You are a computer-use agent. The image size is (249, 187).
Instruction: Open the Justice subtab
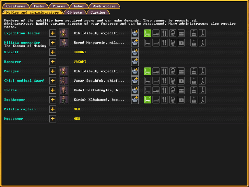point(98,12)
